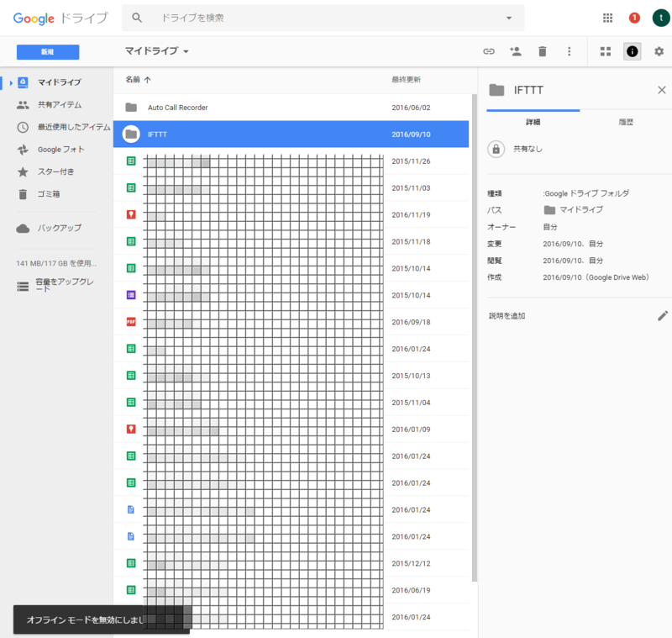Click the 141 MB/117 GB storage usage text
The image size is (672, 638).
56,263
